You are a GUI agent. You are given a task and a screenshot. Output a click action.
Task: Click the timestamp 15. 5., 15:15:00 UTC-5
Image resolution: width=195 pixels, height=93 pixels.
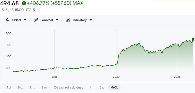coord(17,10)
